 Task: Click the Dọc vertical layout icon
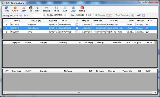click(x=37, y=8)
